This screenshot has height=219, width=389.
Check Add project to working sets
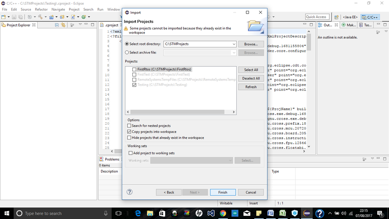click(130, 153)
